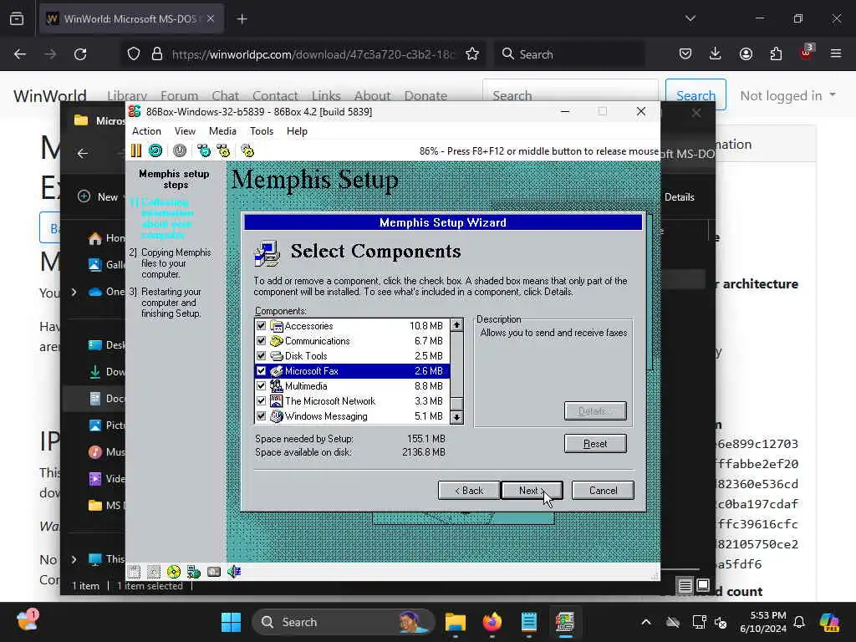Open the Notepad taskbar icon
The width and height of the screenshot is (856, 642).
528,622
